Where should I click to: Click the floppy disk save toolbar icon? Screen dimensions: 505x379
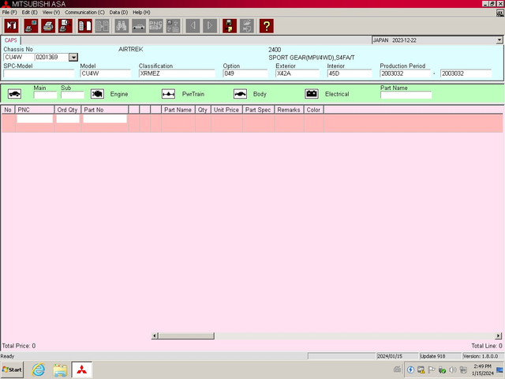pos(230,26)
